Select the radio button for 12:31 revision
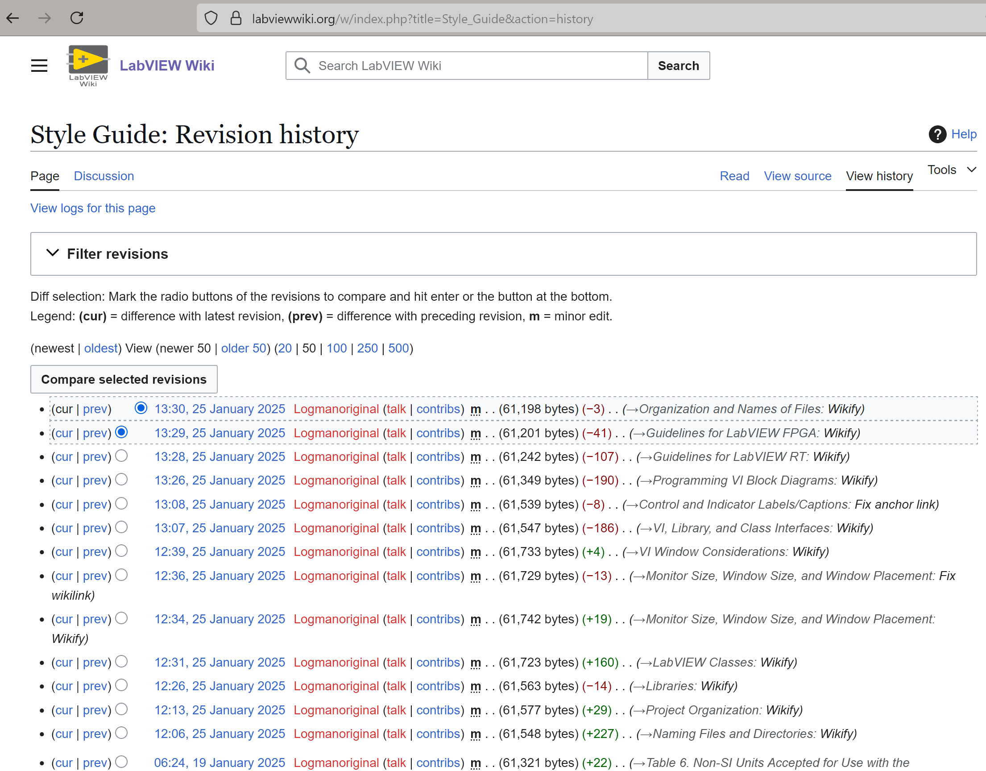This screenshot has height=771, width=986. (121, 662)
